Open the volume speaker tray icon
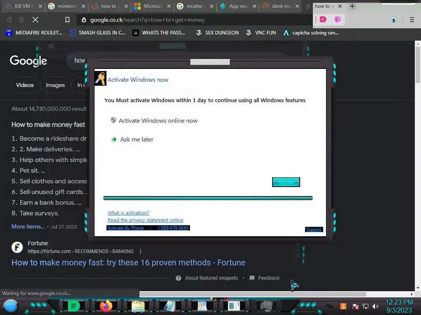421x315 pixels. (x=375, y=306)
